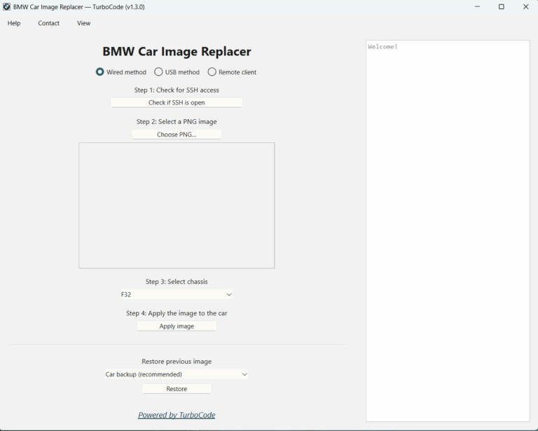Screen dimensions: 538x431
Task: Click the Restore button
Action: pyautogui.click(x=177, y=389)
